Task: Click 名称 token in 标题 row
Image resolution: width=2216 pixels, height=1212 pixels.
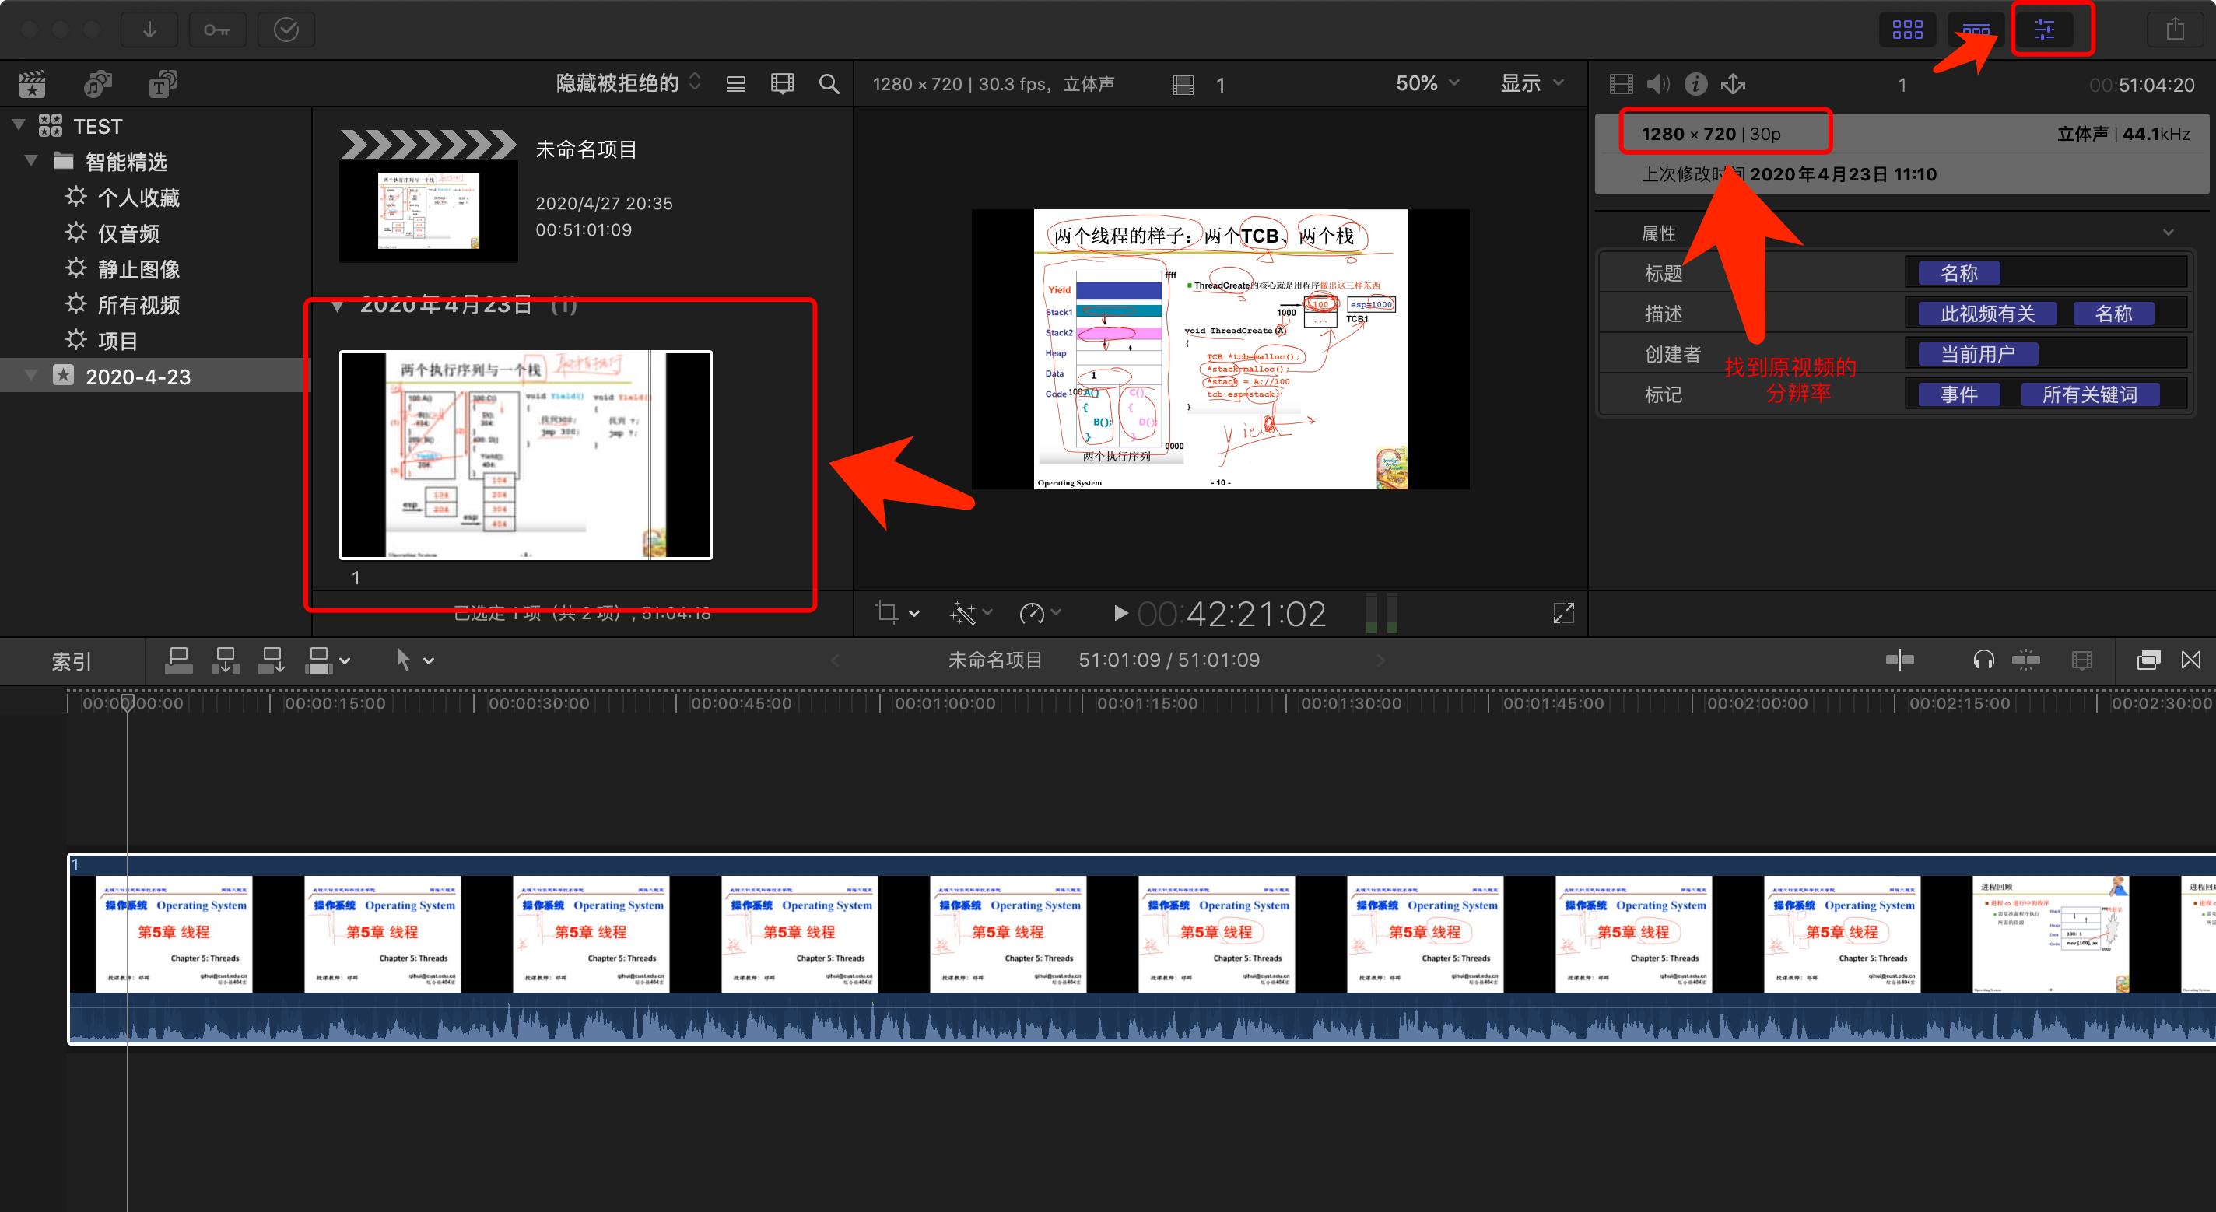Action: click(1958, 273)
